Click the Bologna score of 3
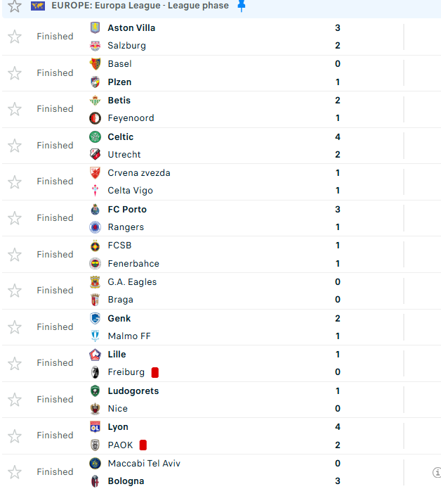441x489 pixels. click(x=338, y=481)
